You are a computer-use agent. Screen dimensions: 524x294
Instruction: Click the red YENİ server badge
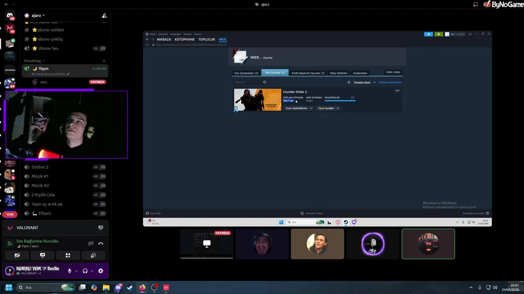click(10, 214)
